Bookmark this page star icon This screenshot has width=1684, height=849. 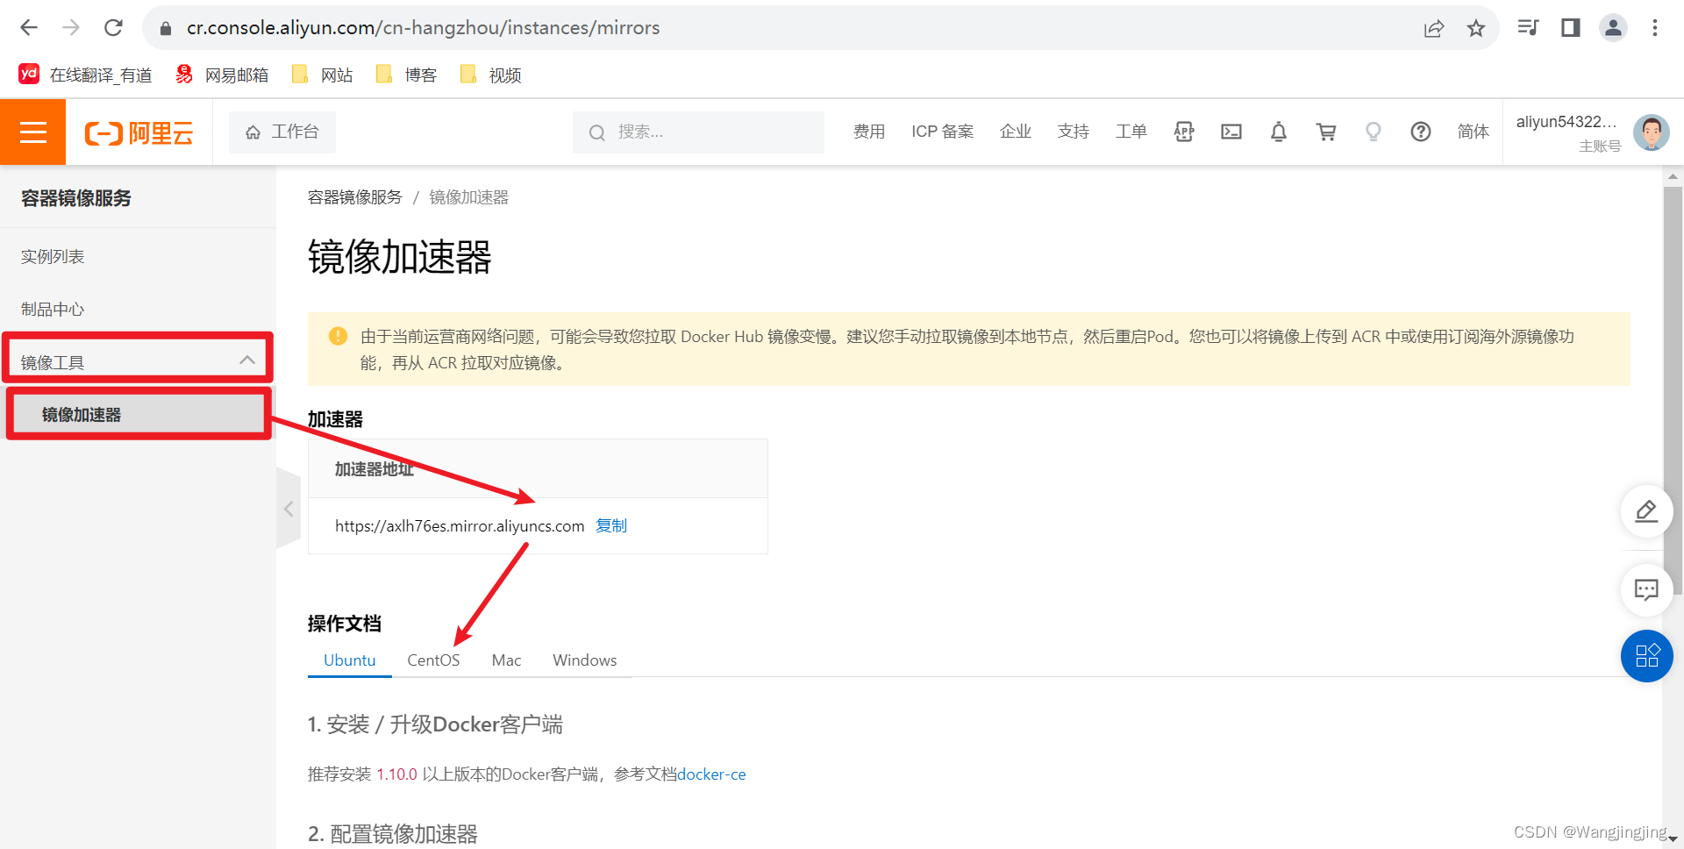tap(1476, 28)
